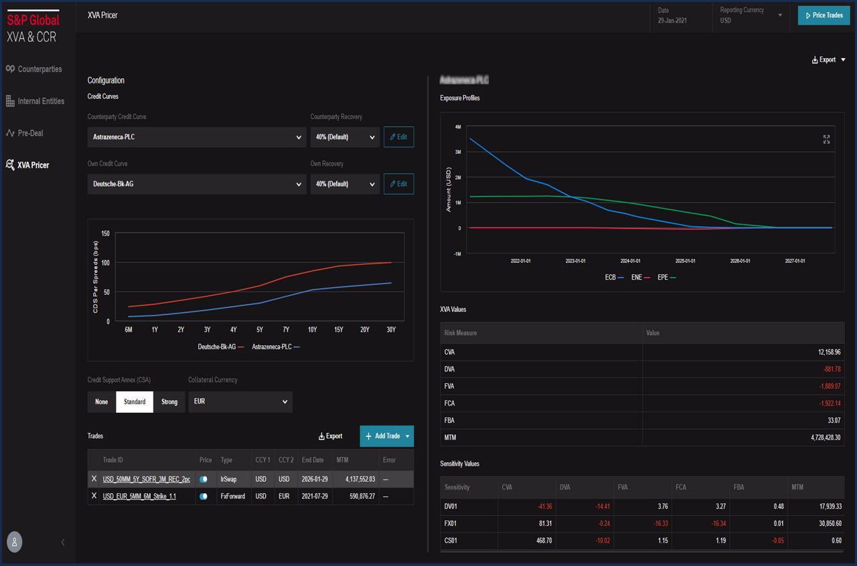This screenshot has width=857, height=566.
Task: Open trade link USD_EUR_5MM_6M_Strike_1.1
Action: click(x=139, y=496)
